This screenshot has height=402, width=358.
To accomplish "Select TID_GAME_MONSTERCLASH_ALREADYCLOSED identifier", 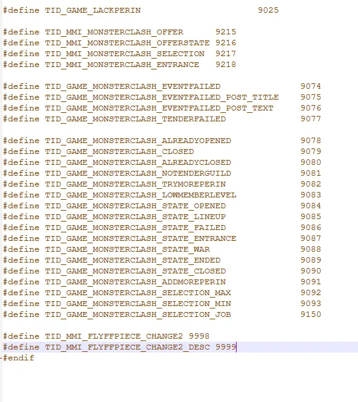I will click(138, 162).
